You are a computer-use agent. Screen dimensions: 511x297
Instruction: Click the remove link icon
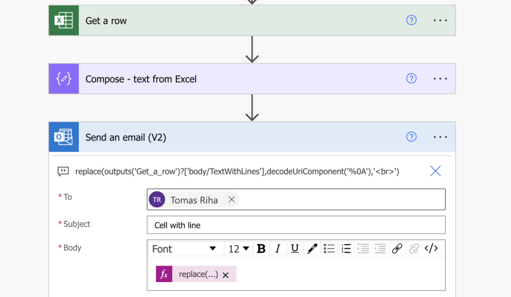pos(414,249)
